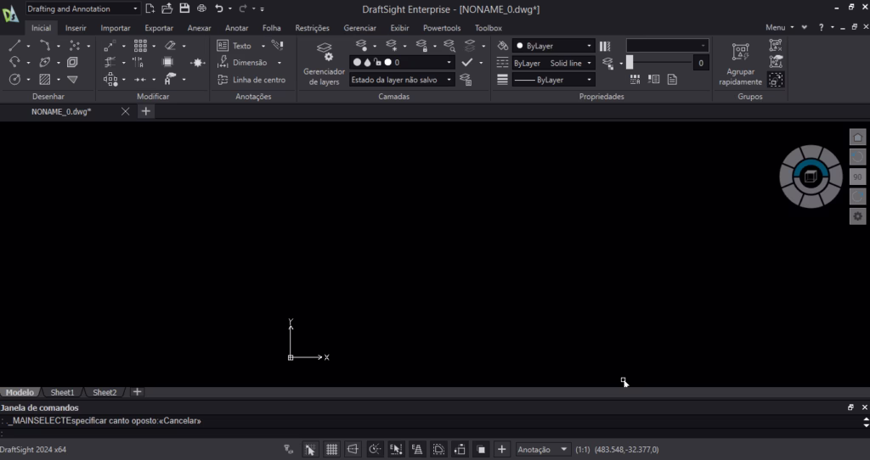Open the ByLayer line weight dropdown
This screenshot has width=870, height=460.
coord(553,80)
